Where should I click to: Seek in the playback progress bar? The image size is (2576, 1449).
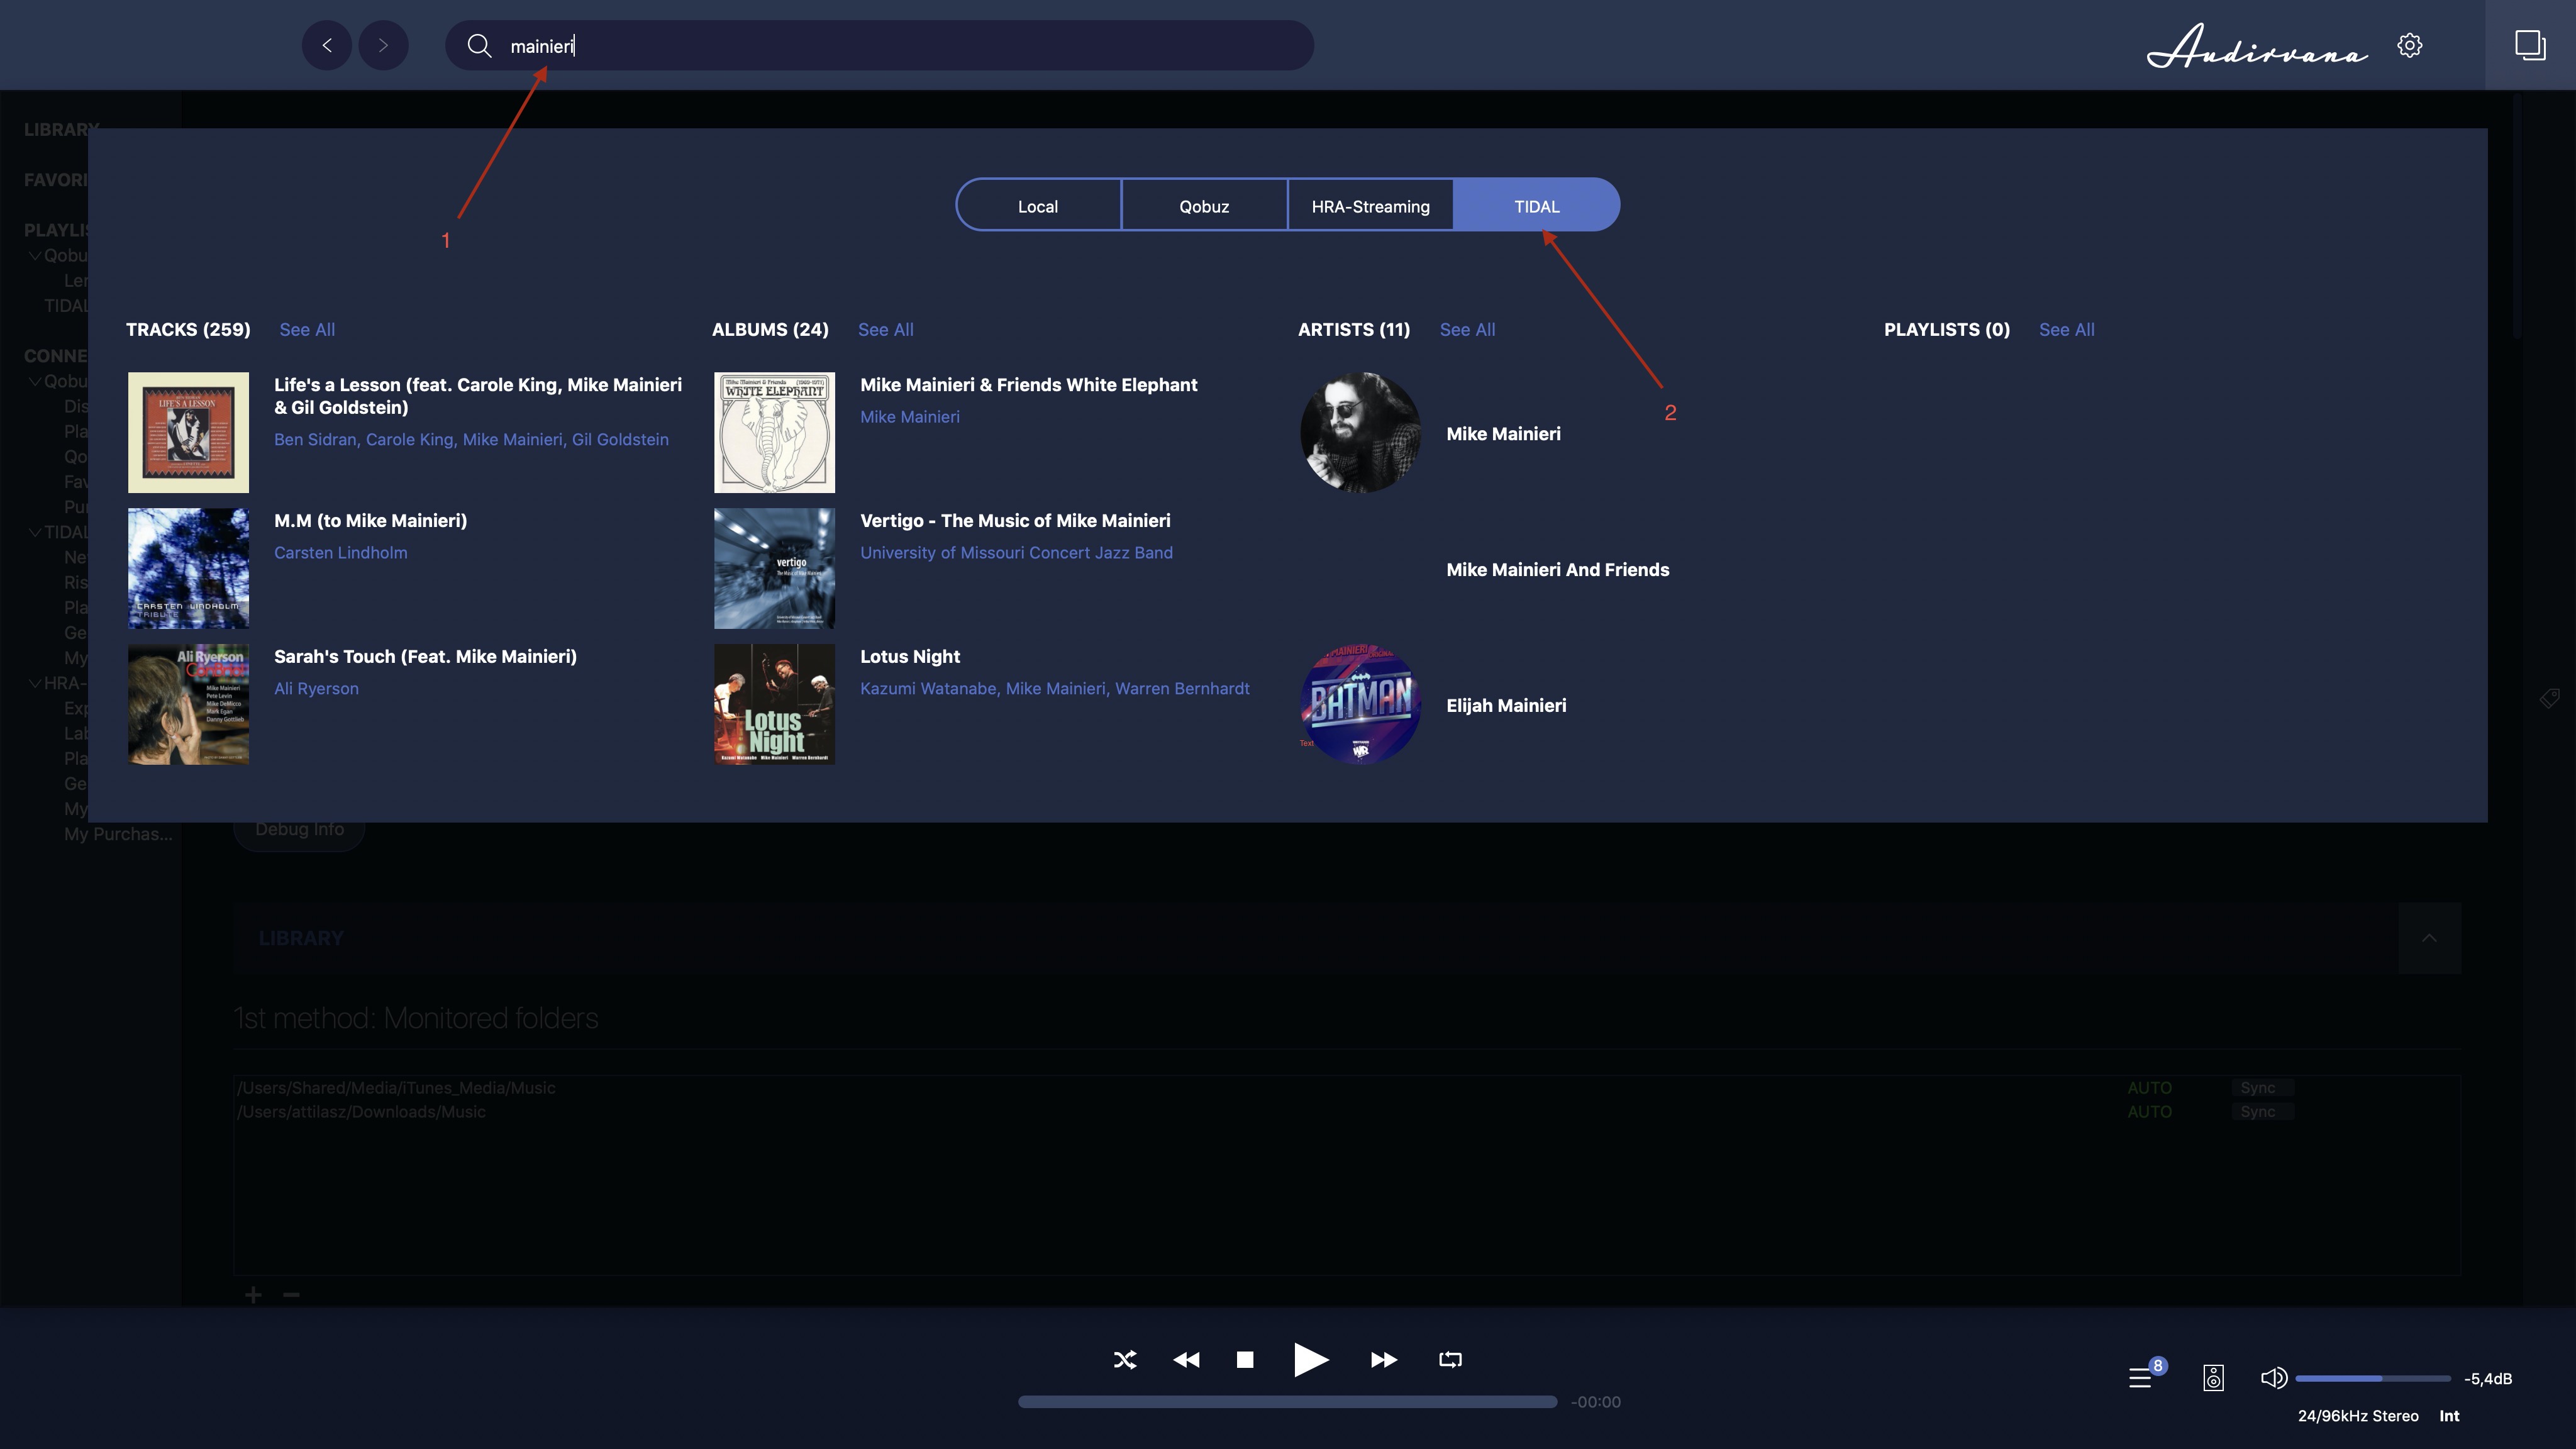(x=1287, y=1402)
